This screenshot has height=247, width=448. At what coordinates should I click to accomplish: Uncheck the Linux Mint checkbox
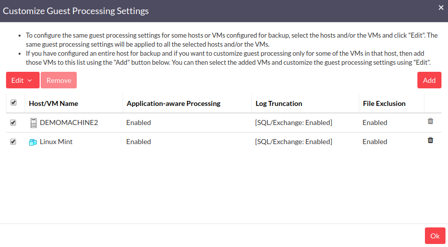[13, 142]
